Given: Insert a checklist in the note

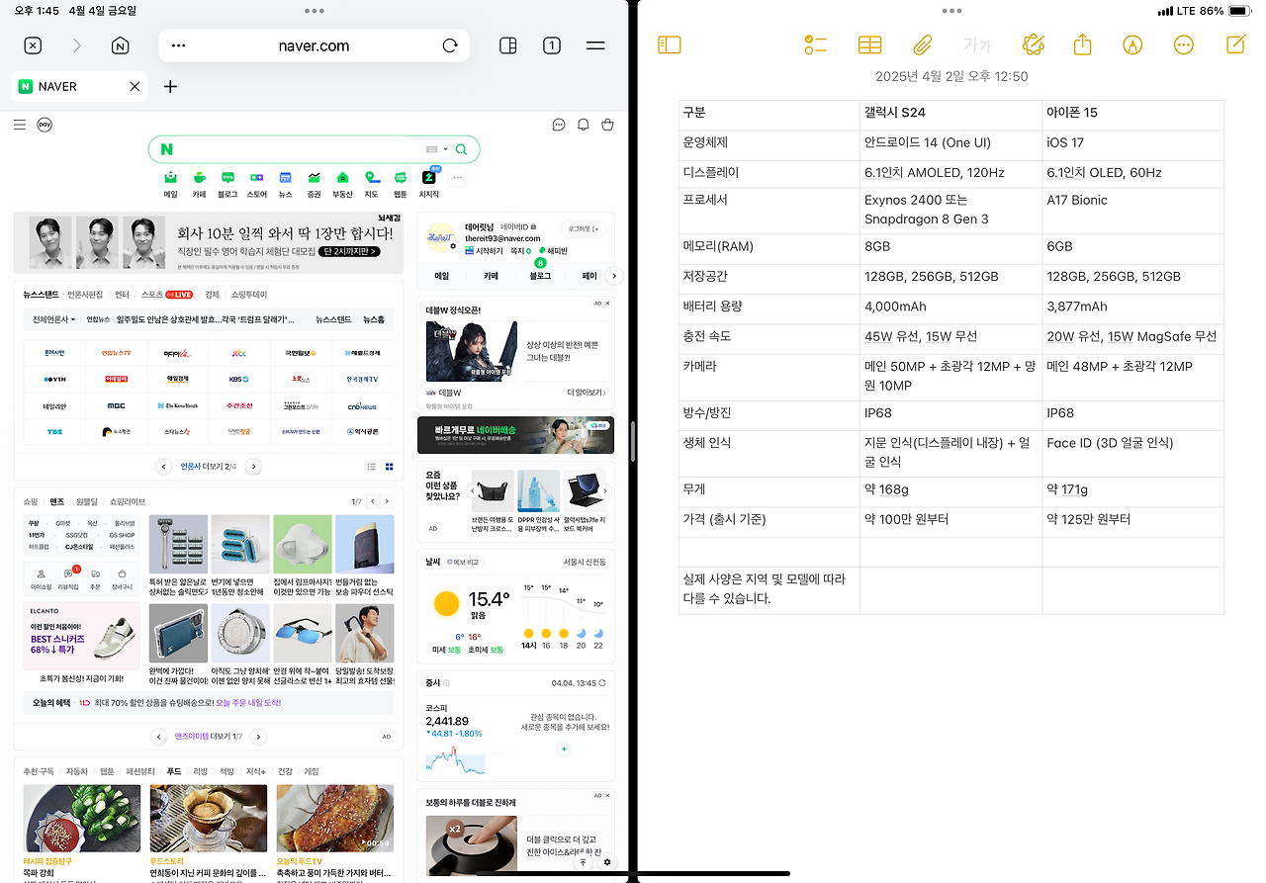Looking at the screenshot, I should pos(815,44).
